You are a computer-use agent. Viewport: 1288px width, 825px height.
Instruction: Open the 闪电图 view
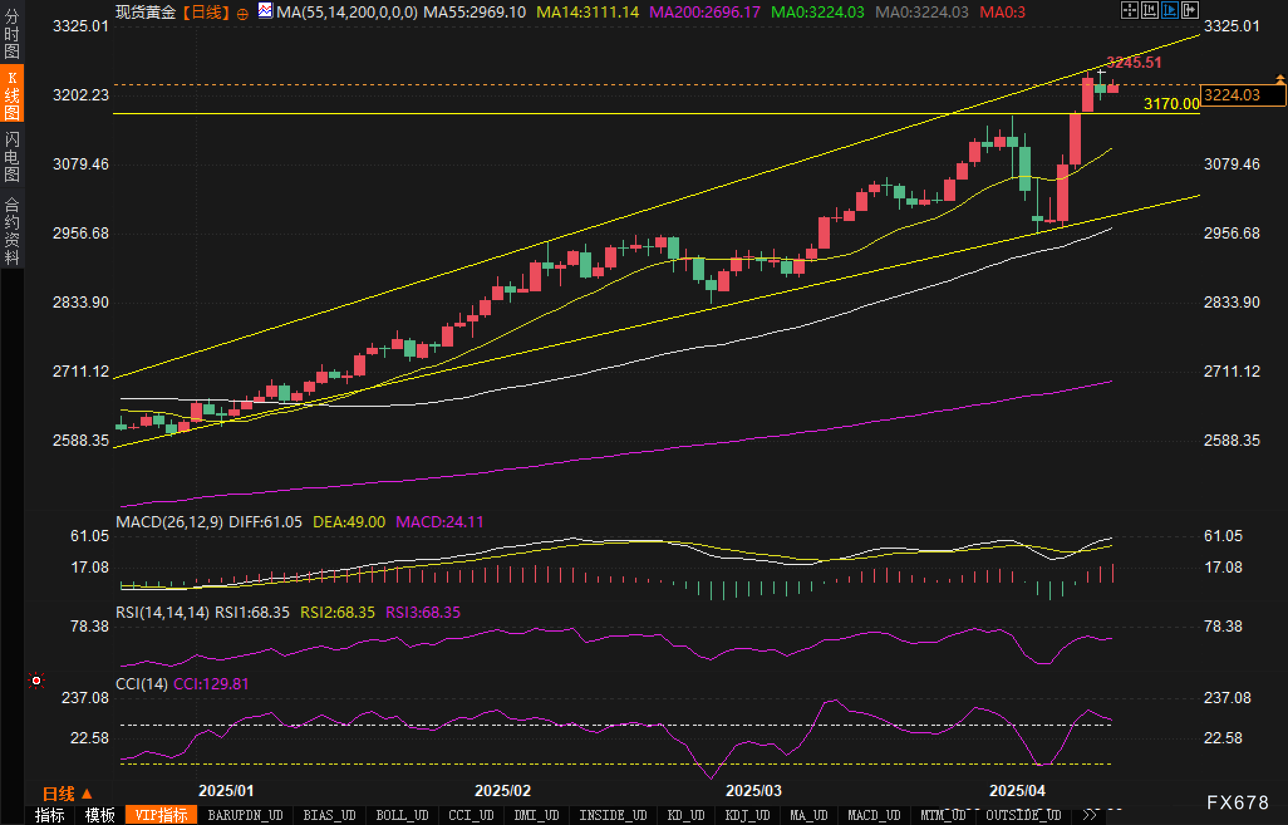tap(12, 156)
